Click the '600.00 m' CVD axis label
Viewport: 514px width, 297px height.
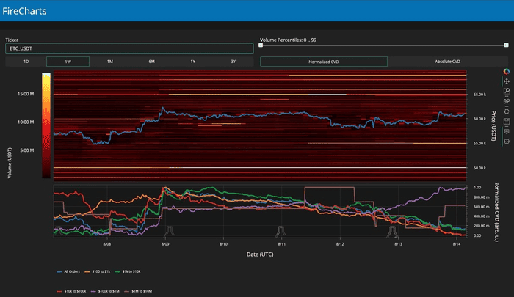pos(482,207)
